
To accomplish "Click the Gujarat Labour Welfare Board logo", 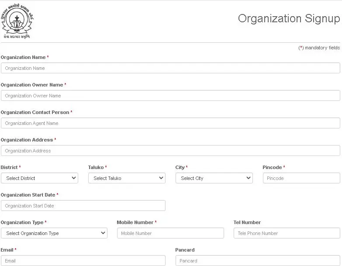I will point(17,21).
